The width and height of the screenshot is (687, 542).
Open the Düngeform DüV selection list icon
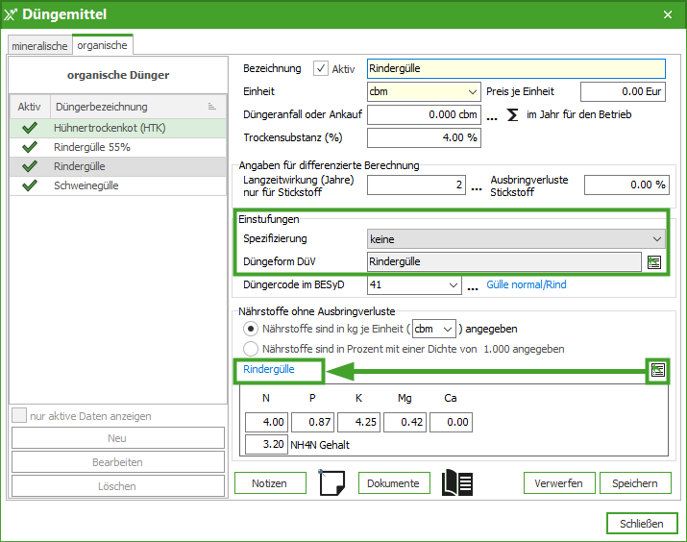[x=654, y=261]
